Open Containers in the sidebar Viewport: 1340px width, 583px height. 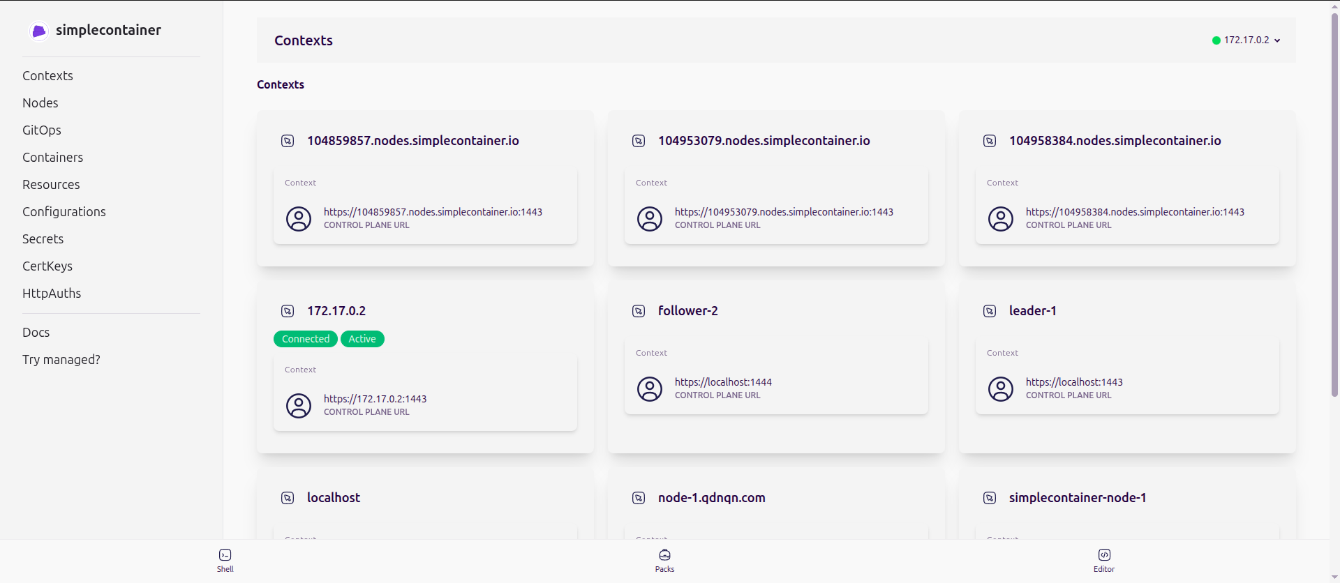[52, 158]
